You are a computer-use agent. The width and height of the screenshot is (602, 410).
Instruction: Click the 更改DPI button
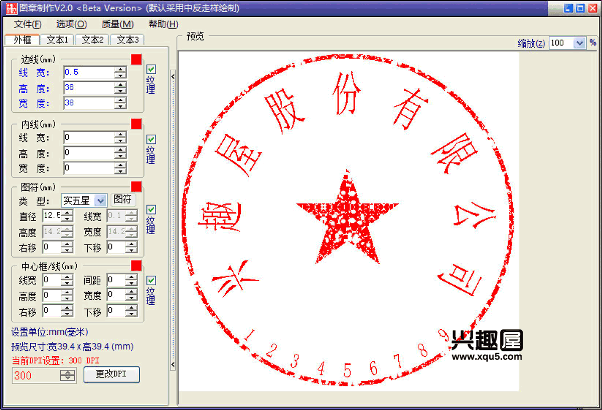(111, 374)
